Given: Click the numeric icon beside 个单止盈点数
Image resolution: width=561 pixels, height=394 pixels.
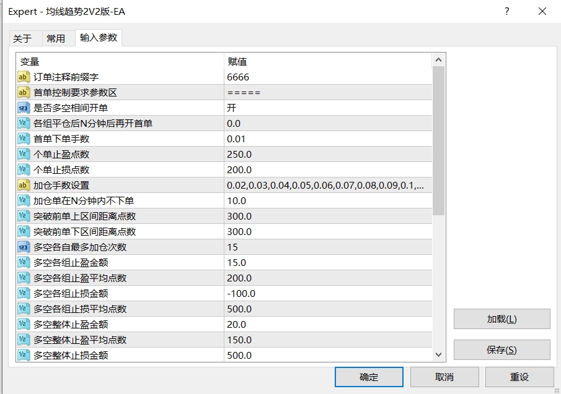Looking at the screenshot, I should (x=23, y=154).
